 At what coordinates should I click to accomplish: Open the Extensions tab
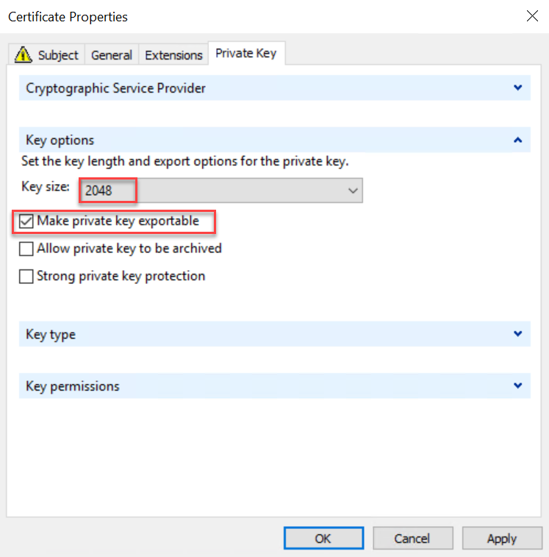(173, 55)
